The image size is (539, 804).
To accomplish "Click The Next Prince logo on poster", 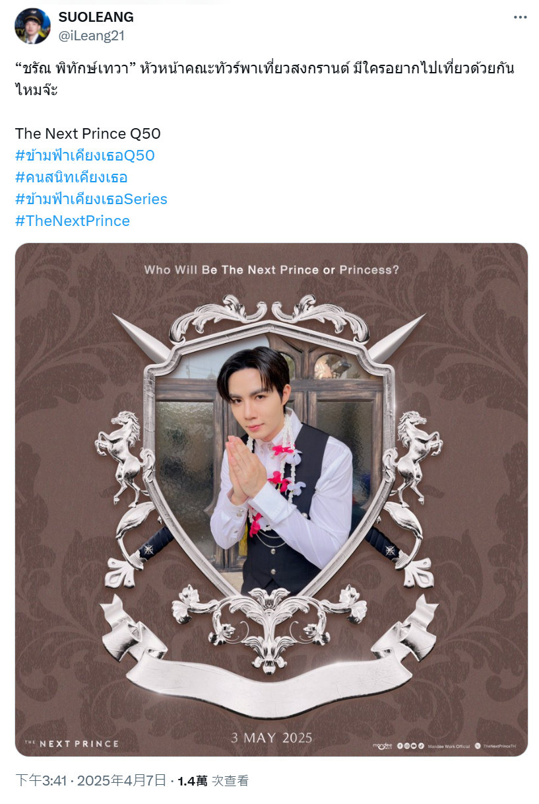I will pos(71,743).
